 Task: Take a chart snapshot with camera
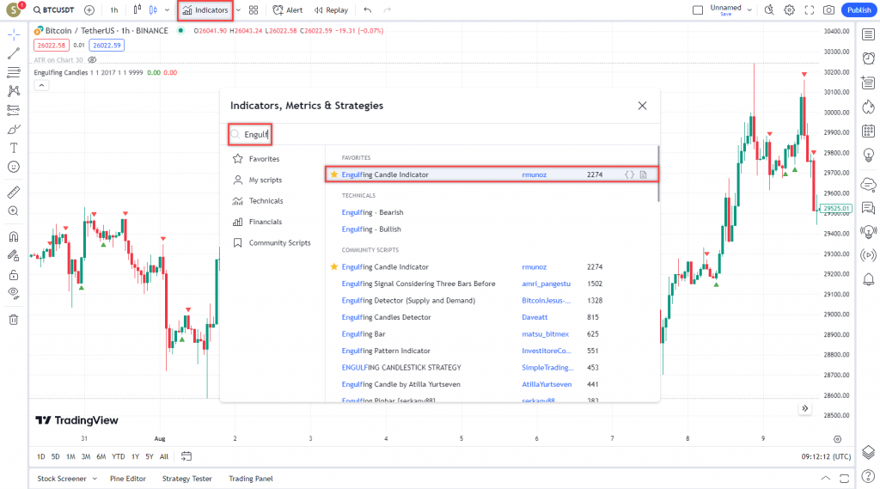(x=829, y=10)
